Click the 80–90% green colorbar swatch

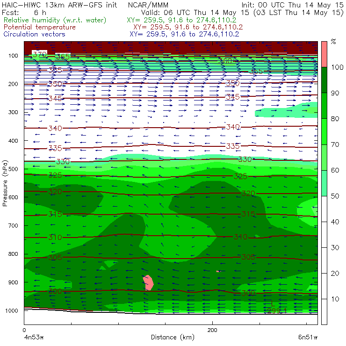point(324,106)
